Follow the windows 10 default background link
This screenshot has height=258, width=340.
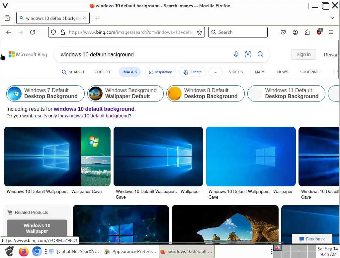94,109
